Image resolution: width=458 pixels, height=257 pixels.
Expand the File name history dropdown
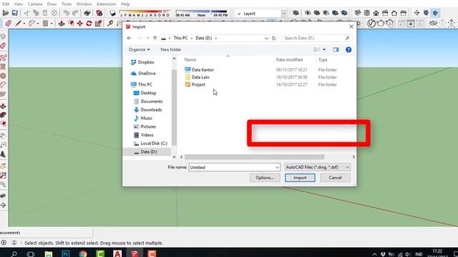[277, 167]
